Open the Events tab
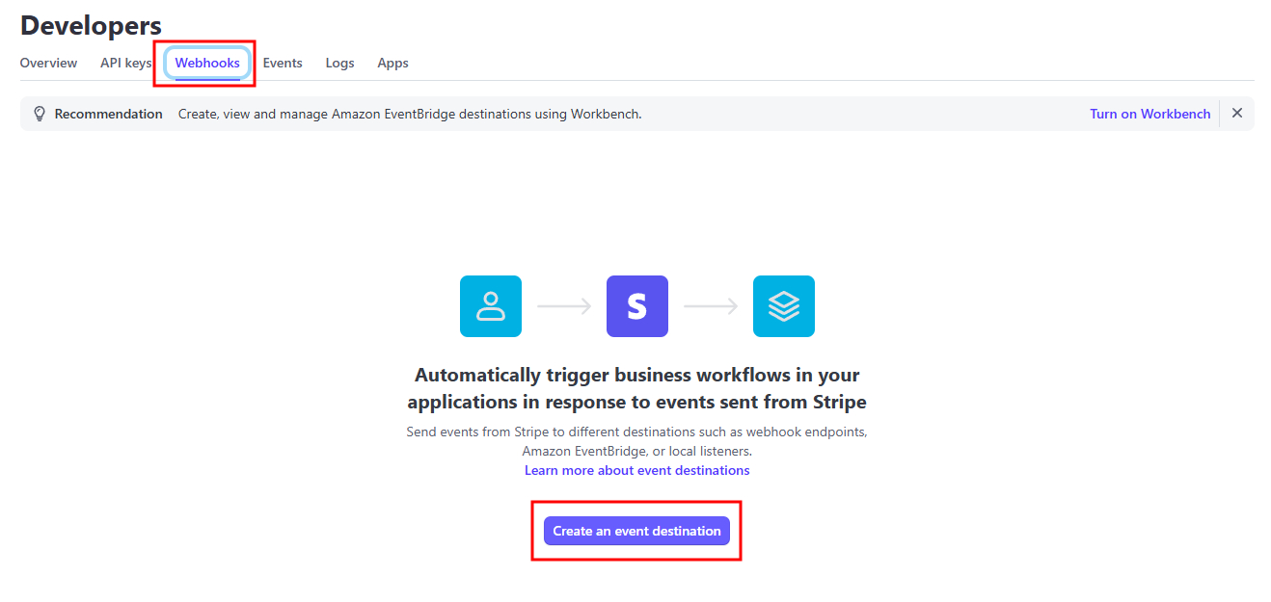The height and width of the screenshot is (602, 1271). coord(283,63)
